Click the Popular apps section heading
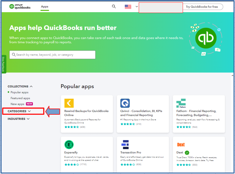Screen dimensions: 235x174 pos(77,87)
